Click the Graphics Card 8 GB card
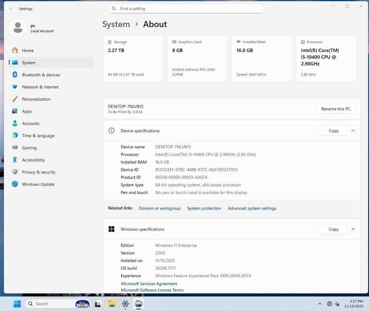Image resolution: width=369 pixels, height=311 pixels. point(197,58)
